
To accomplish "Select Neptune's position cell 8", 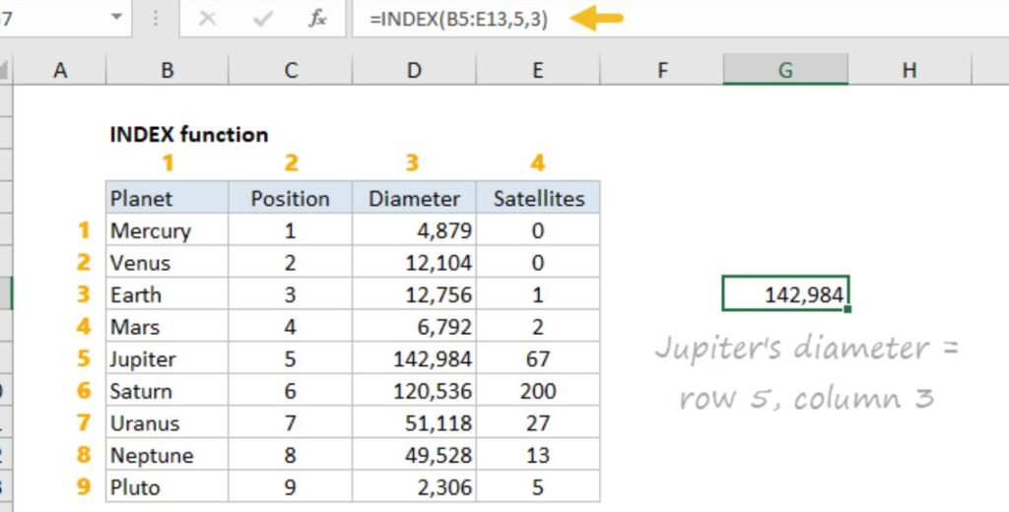I will pos(291,456).
